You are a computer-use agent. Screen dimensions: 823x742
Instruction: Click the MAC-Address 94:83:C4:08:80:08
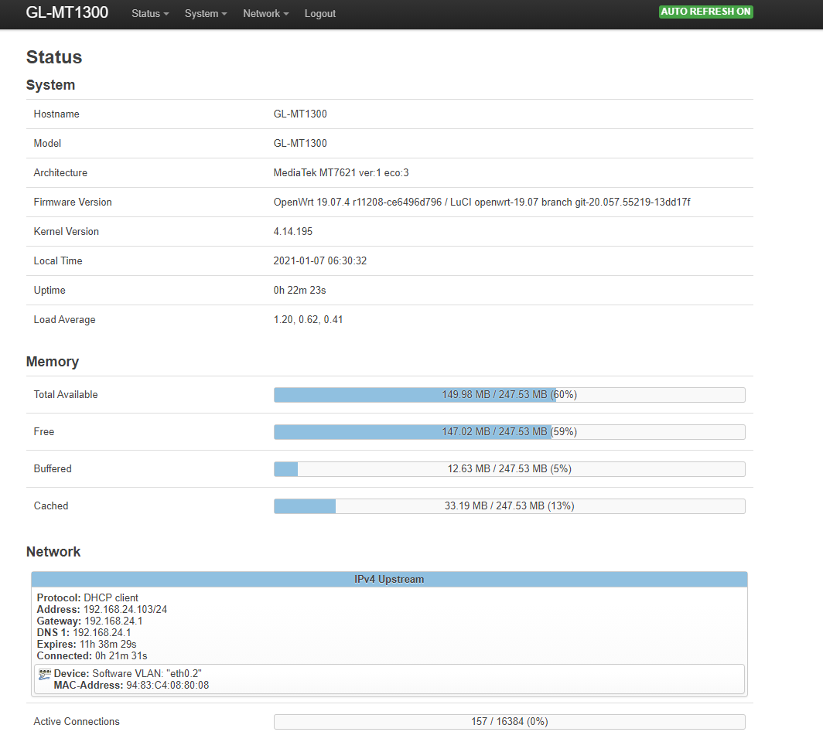coord(131,686)
